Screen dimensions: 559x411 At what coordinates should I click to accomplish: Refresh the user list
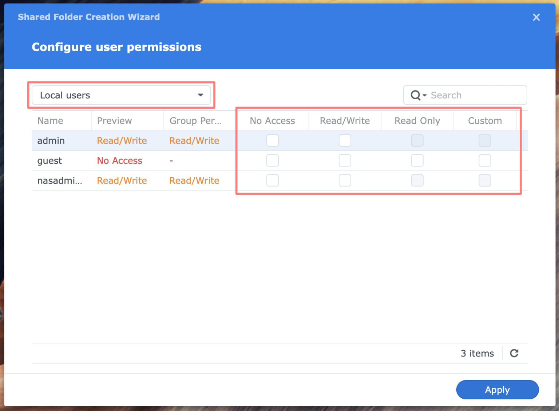tap(514, 353)
